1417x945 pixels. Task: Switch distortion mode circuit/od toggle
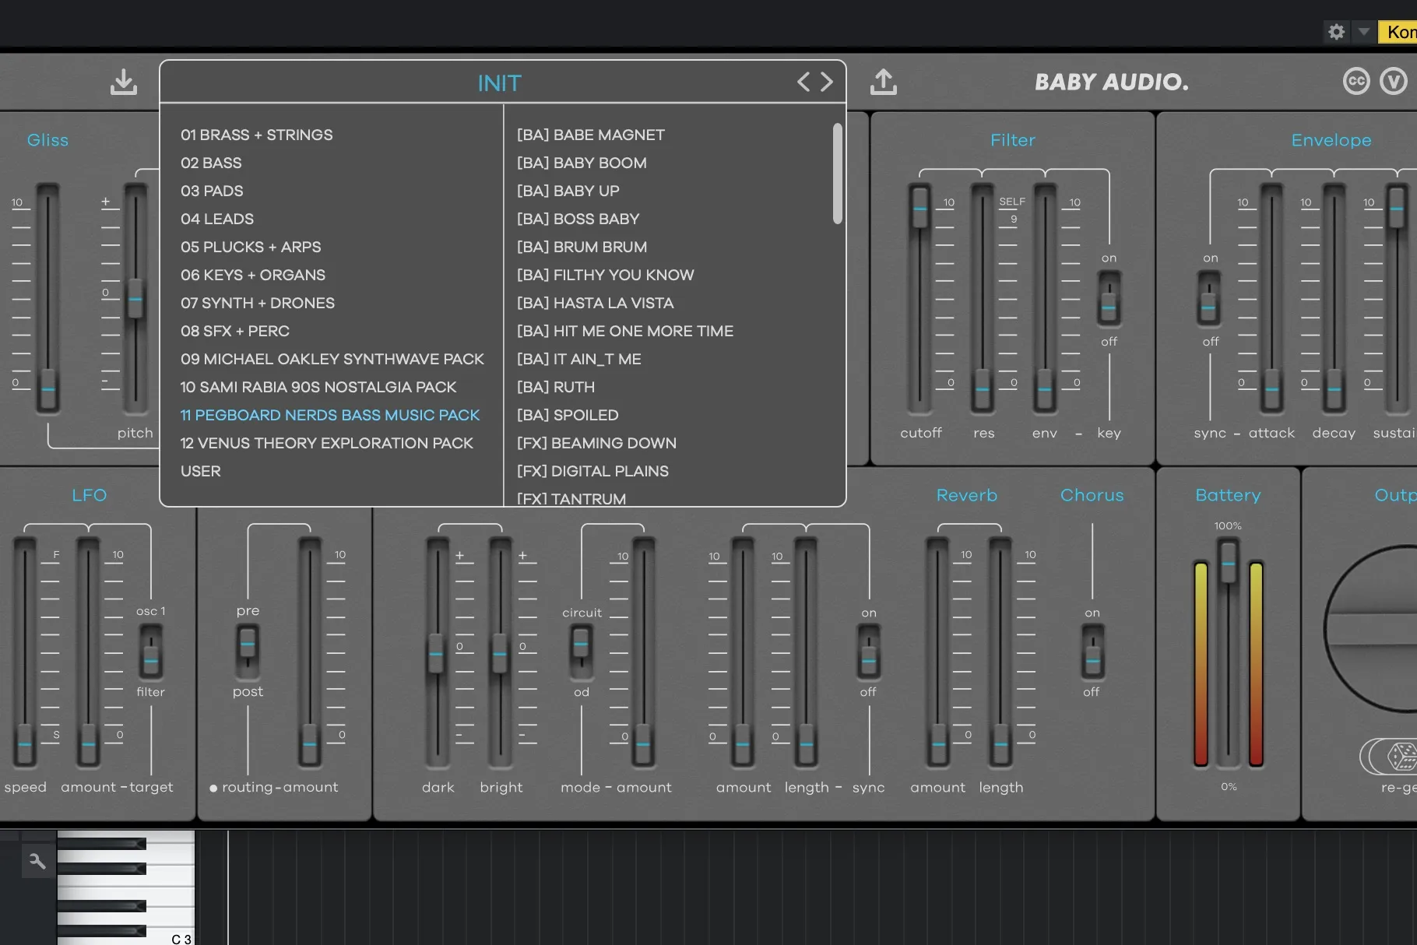pyautogui.click(x=581, y=651)
